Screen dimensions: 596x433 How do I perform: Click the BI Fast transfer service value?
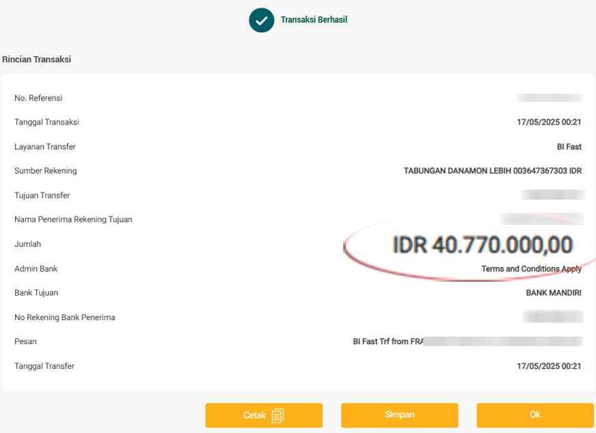point(569,147)
